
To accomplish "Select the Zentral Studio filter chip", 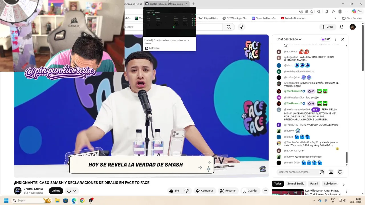I will (x=296, y=184).
